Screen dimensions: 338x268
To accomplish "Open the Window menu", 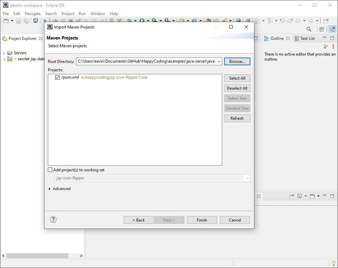I will (x=97, y=14).
